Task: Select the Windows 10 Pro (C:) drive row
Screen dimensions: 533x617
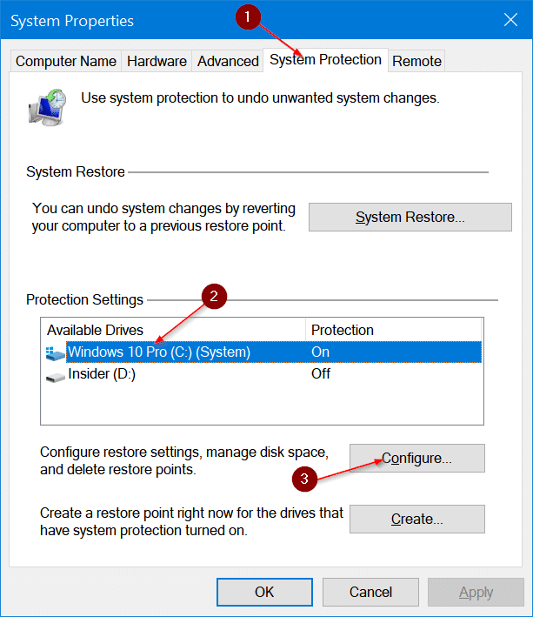Action: tap(262, 352)
